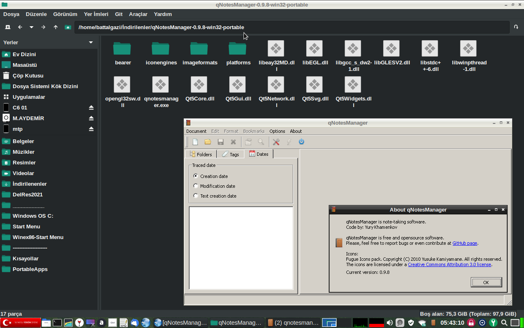Select the Modification date radio button
The width and height of the screenshot is (524, 328).
[x=196, y=186]
